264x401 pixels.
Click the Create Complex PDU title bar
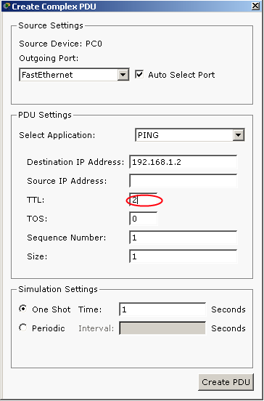(x=128, y=6)
